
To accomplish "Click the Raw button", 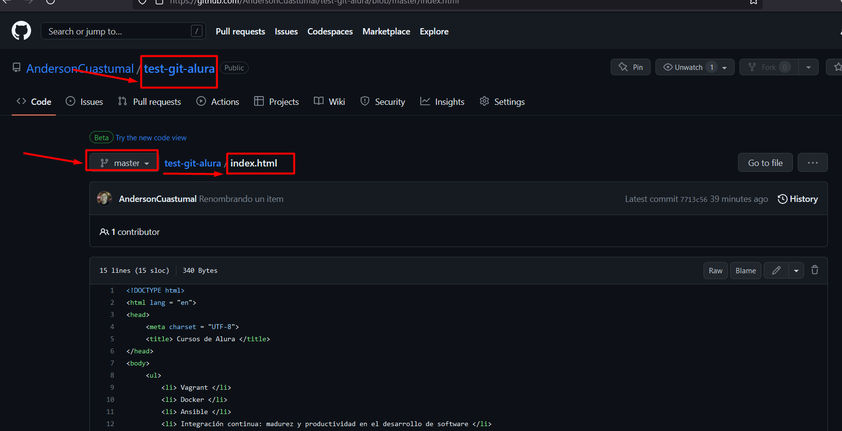I will (716, 270).
